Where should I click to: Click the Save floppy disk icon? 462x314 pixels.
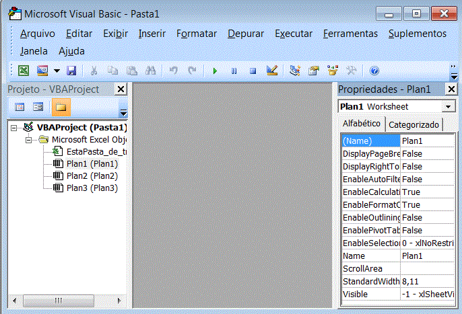click(71, 71)
